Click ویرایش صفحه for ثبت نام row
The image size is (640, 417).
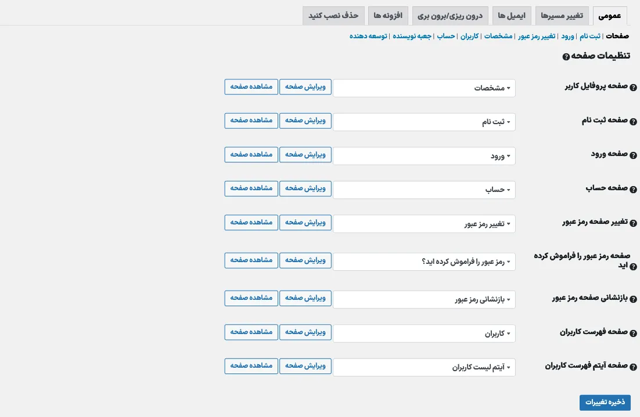point(305,121)
